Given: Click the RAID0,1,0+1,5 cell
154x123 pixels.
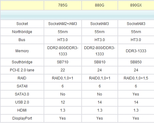Looking at the screenshot, I should point(136,78).
